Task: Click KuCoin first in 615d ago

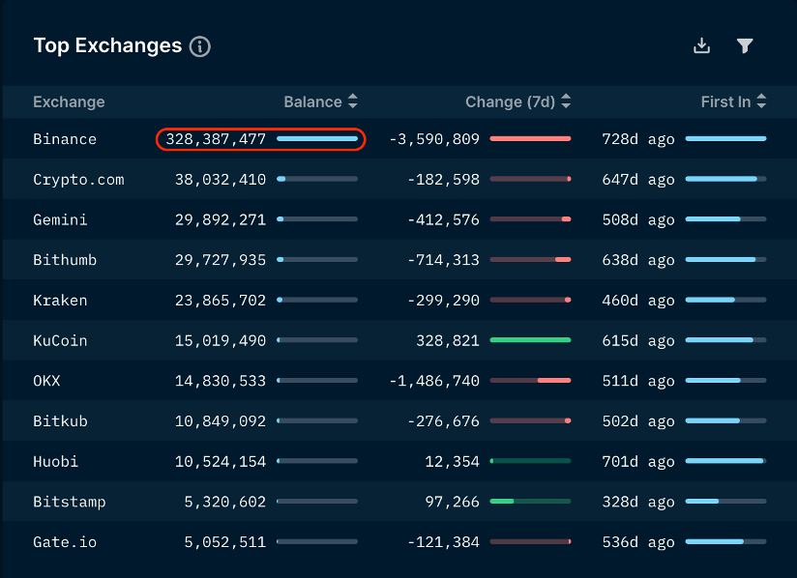Action: pos(638,340)
